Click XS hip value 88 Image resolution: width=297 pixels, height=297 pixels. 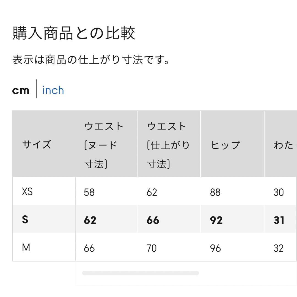(215, 192)
